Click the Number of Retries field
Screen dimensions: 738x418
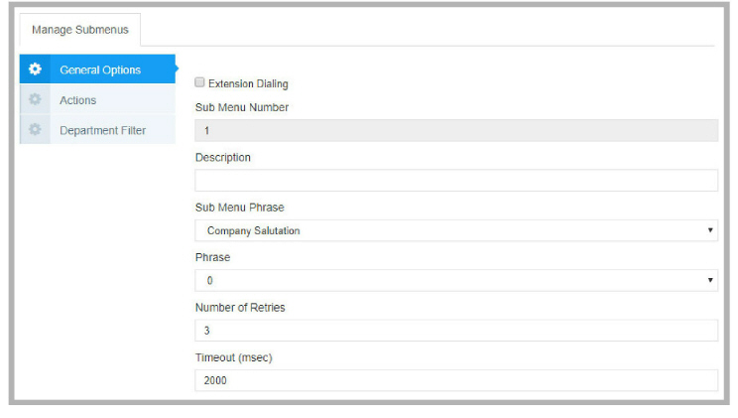point(456,331)
